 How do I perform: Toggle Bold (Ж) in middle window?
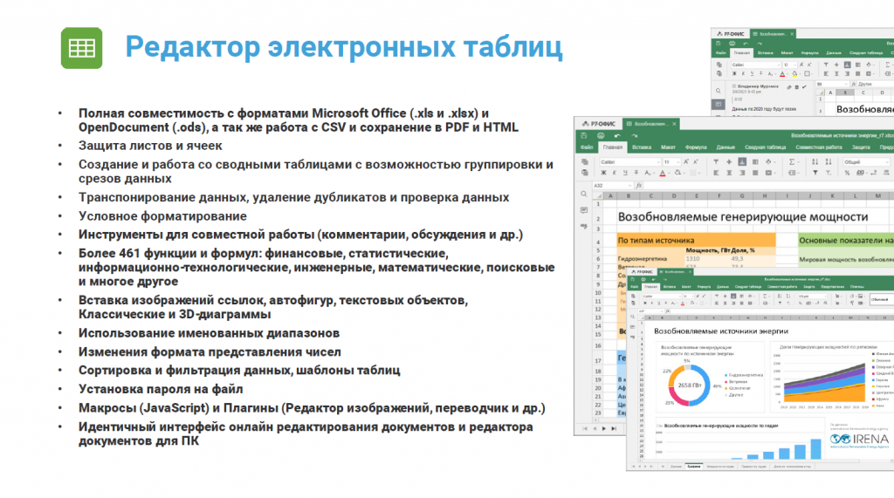604,173
